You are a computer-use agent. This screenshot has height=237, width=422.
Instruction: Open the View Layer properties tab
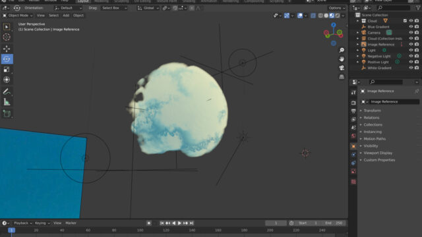point(353,119)
